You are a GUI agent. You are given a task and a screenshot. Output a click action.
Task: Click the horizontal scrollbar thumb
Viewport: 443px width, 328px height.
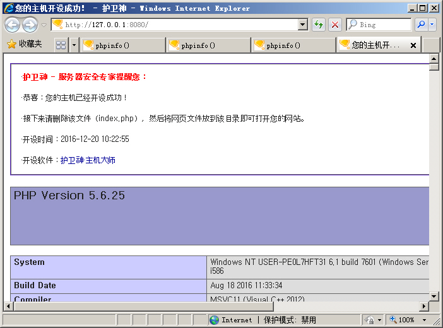(x=143, y=307)
